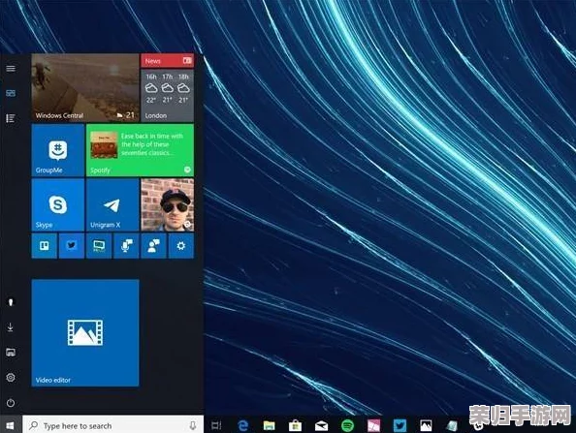This screenshot has width=576, height=433.
Task: Open the small microphone recorder tile
Action: (x=126, y=245)
